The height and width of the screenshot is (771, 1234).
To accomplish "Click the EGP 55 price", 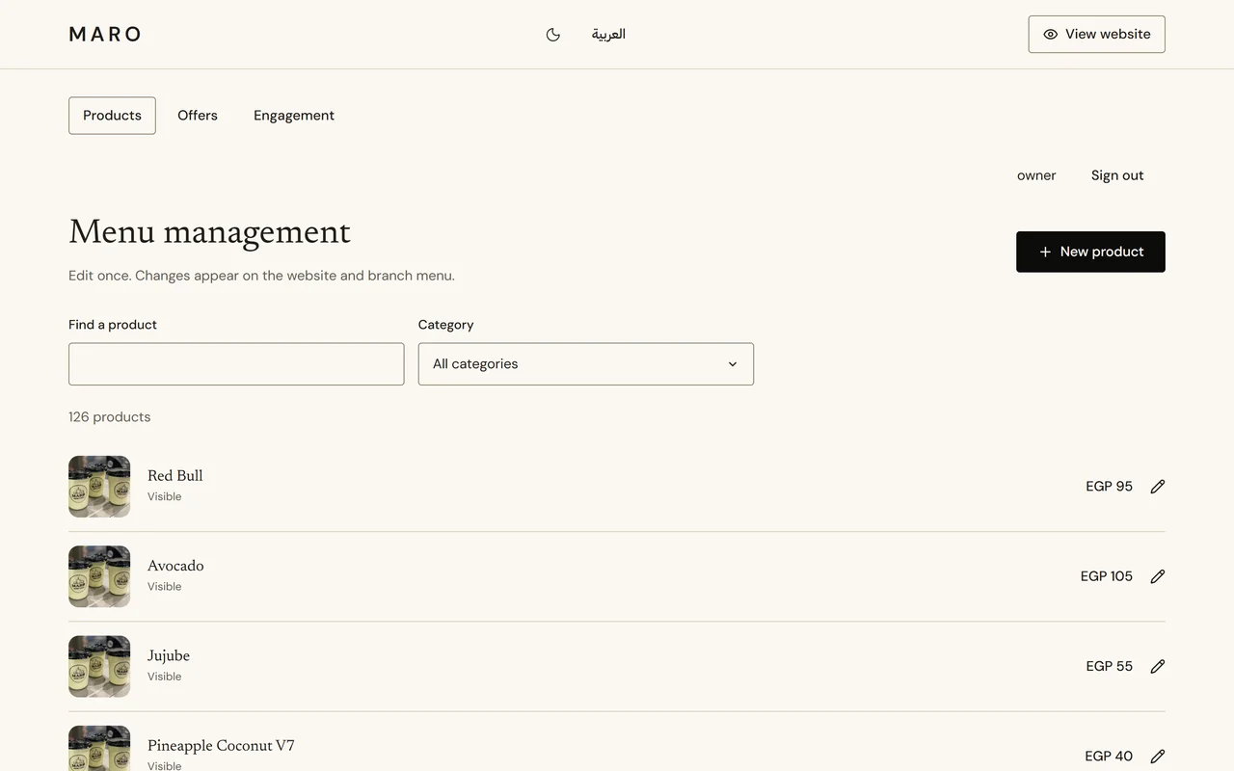I will [1109, 666].
